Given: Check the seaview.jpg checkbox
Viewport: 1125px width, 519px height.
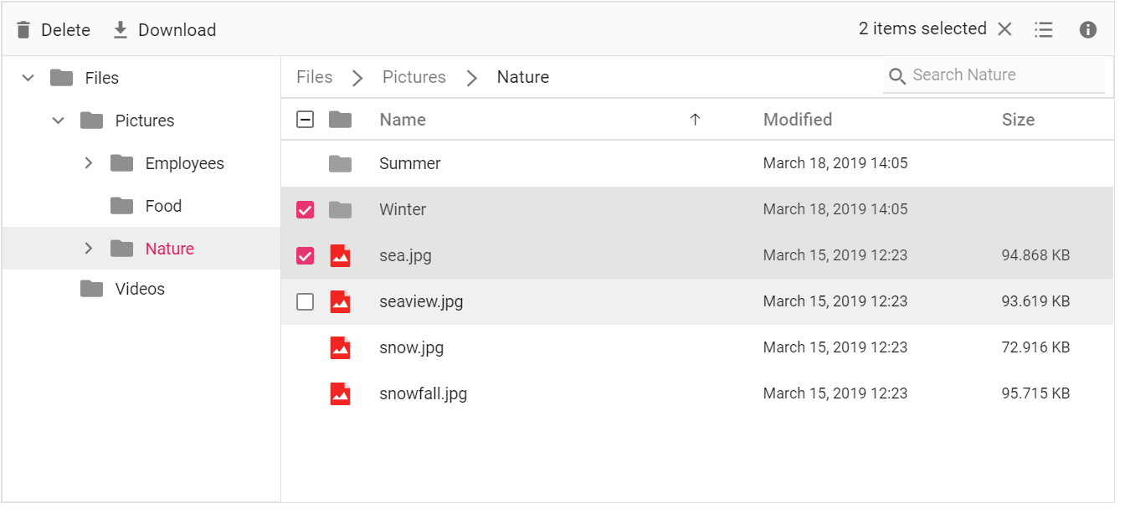Looking at the screenshot, I should 306,301.
